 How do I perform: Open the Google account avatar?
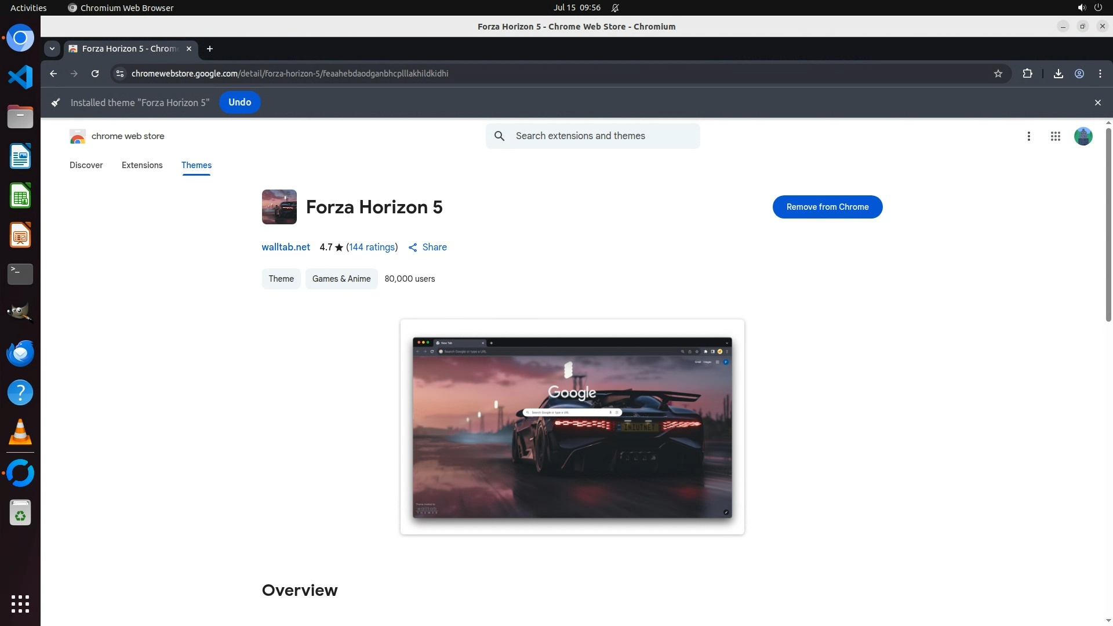tap(1083, 136)
